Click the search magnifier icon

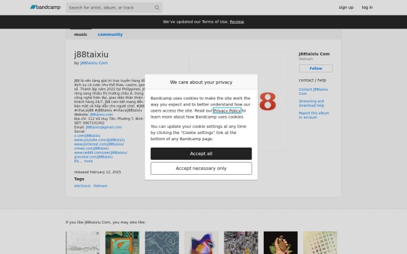(x=157, y=7)
